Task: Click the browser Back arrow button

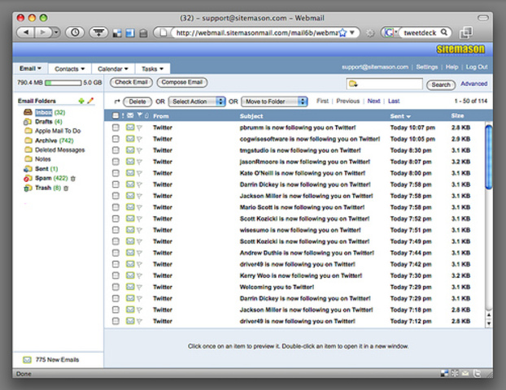Action: (x=26, y=32)
